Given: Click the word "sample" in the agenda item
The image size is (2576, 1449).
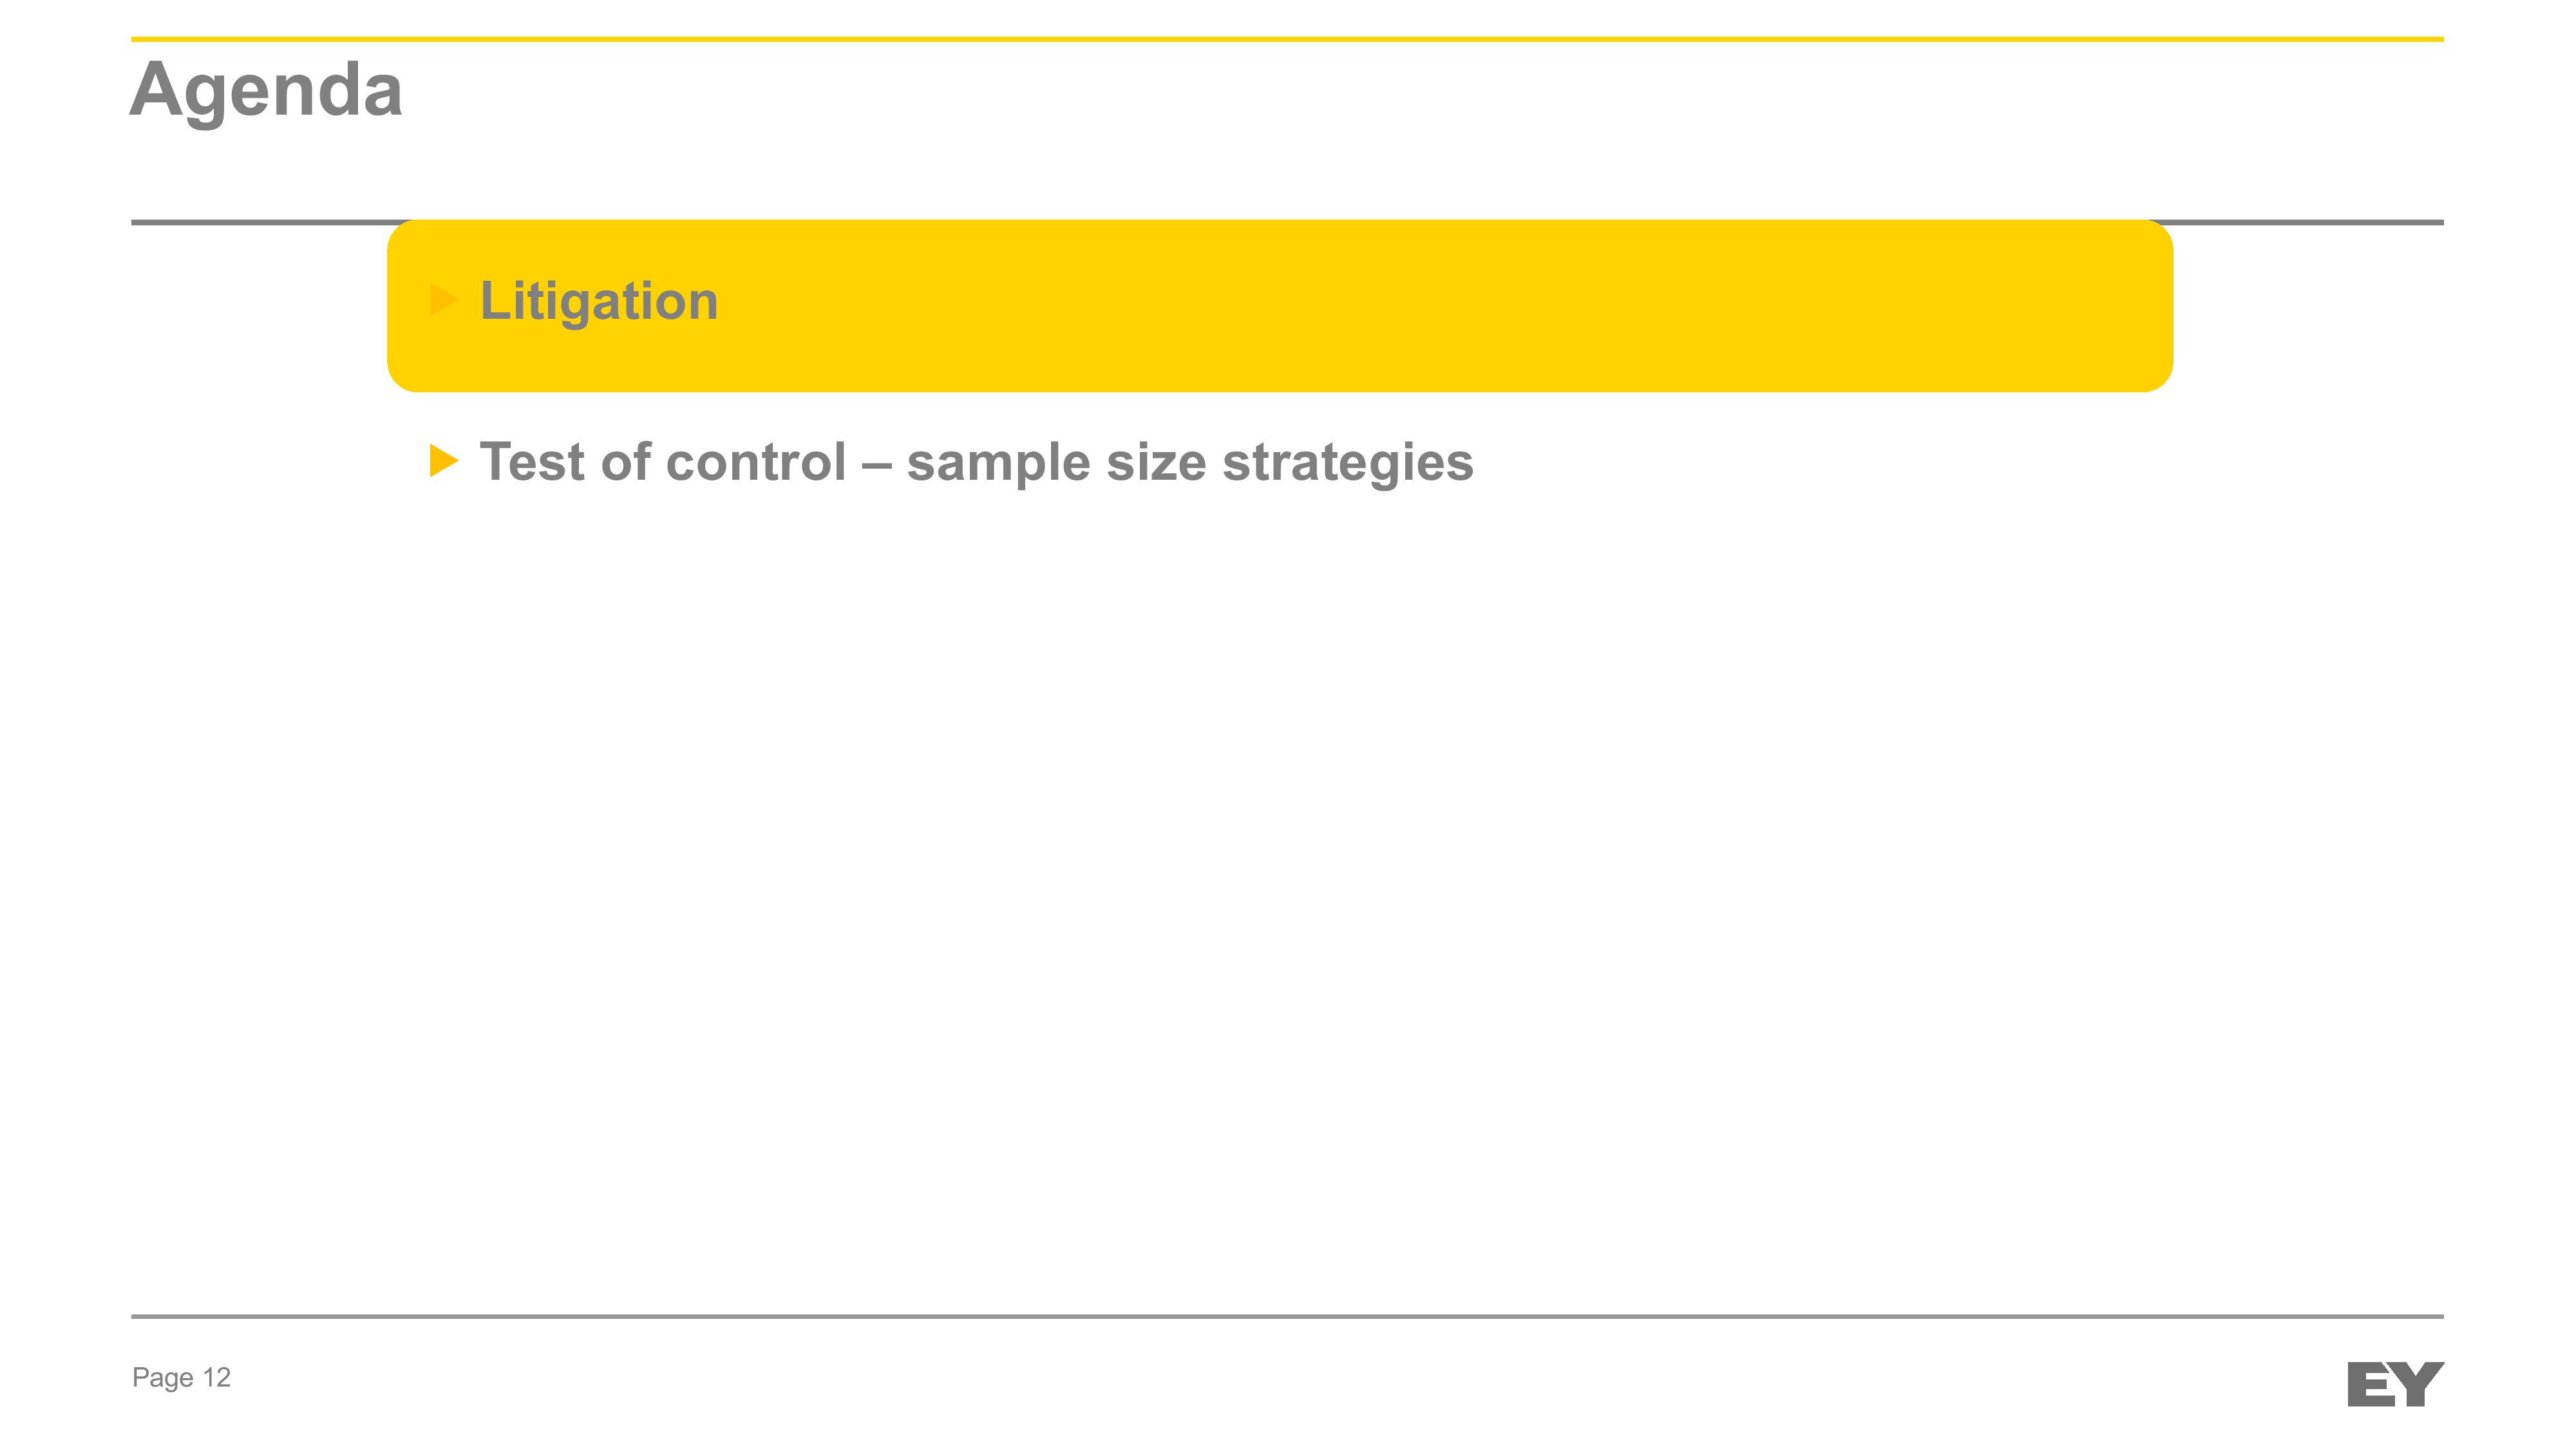Looking at the screenshot, I should [x=997, y=462].
